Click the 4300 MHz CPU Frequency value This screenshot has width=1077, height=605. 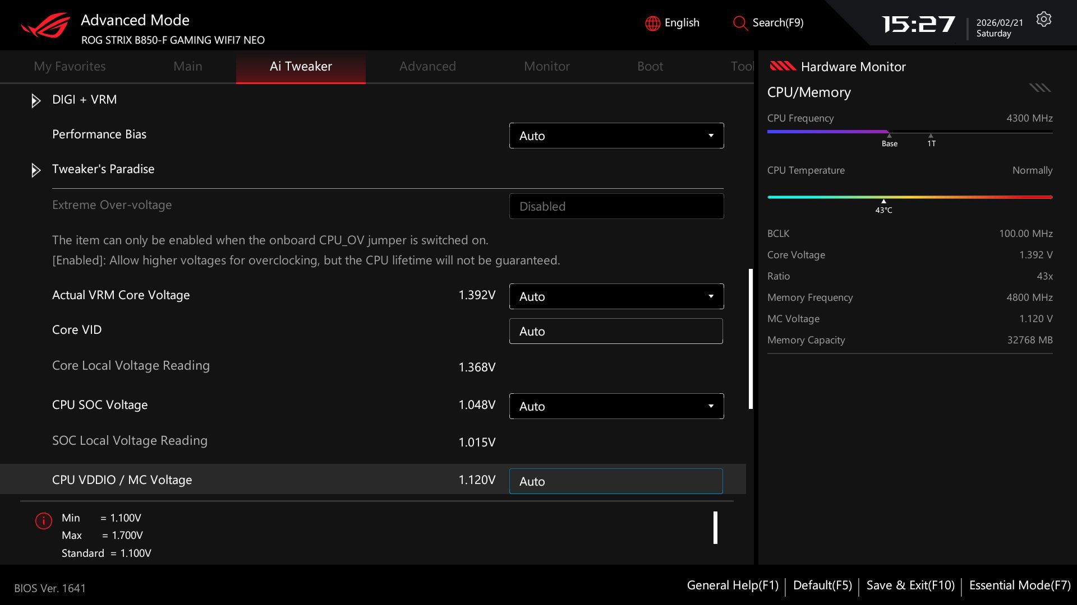pyautogui.click(x=1029, y=118)
